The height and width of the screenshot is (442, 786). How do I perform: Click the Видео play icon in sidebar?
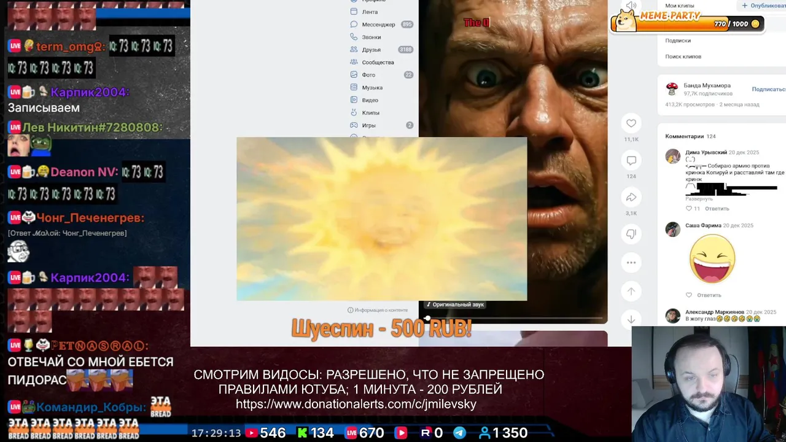point(354,100)
